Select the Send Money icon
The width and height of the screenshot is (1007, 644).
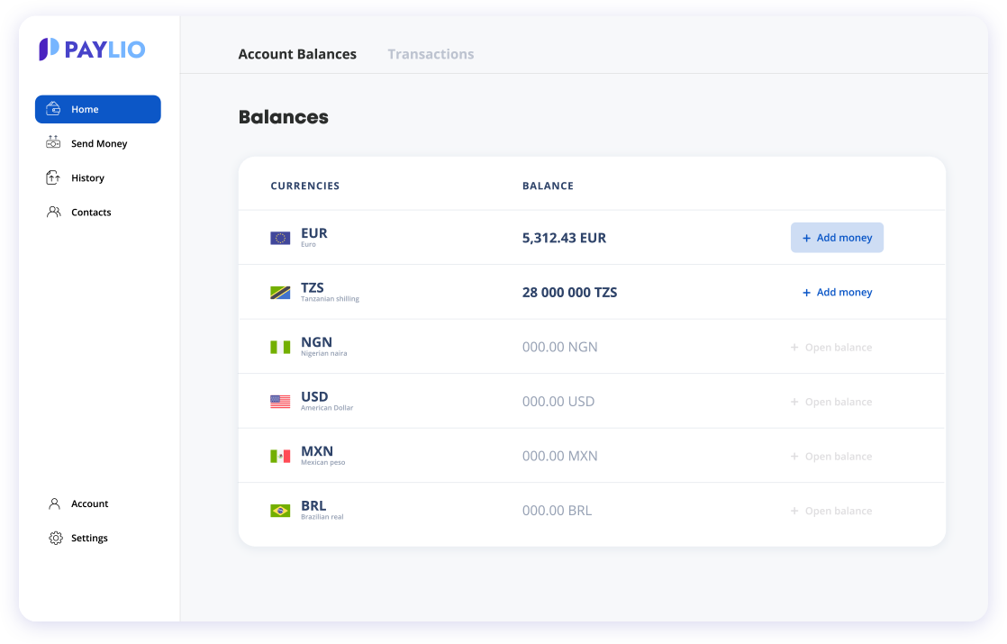pyautogui.click(x=54, y=143)
